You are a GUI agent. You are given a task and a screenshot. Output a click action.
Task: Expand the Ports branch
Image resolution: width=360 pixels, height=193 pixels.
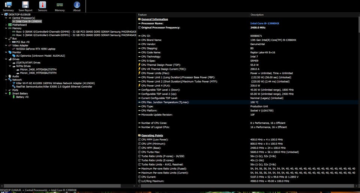[x=6, y=90]
